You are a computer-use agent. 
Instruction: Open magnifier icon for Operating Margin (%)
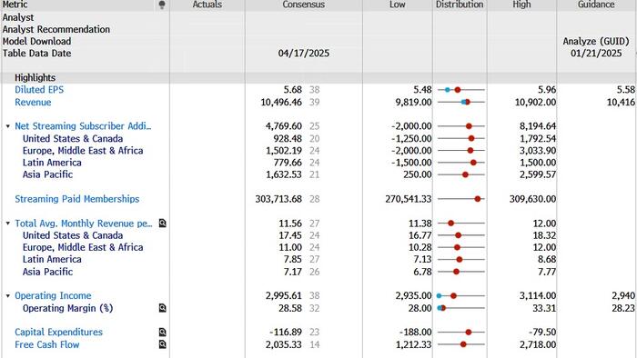coord(163,308)
